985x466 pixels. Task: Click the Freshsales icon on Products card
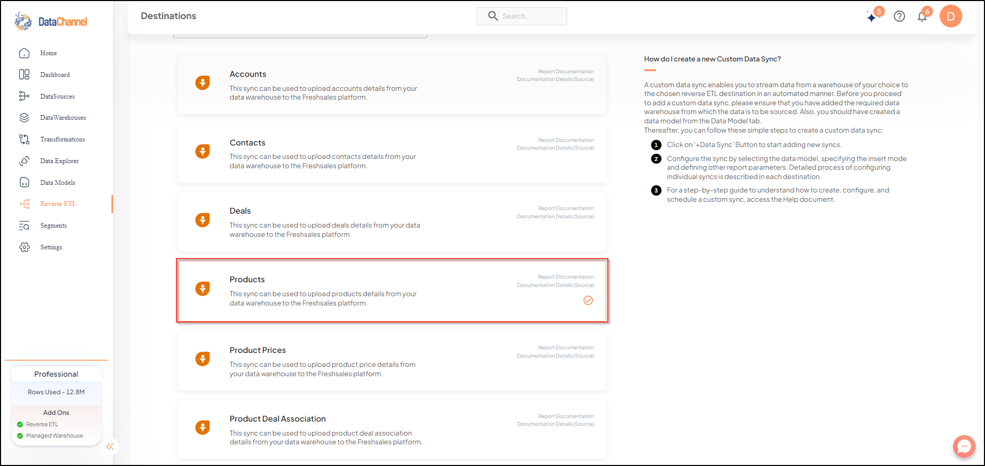(x=202, y=288)
